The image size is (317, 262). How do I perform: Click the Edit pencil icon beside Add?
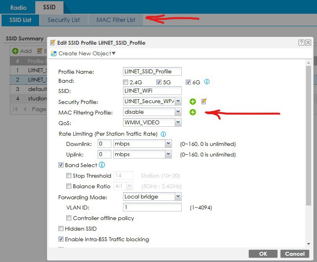40,51
